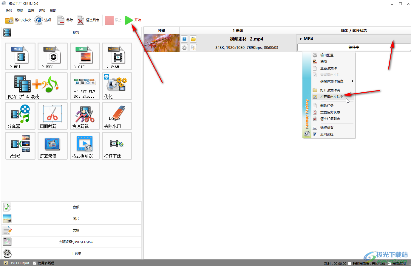411x266 pixels.
Task: Select the 视频素材~2.mp4 file name
Action: pos(246,39)
